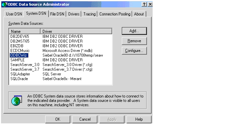Select the DB2DEV65 data source

[20, 37]
